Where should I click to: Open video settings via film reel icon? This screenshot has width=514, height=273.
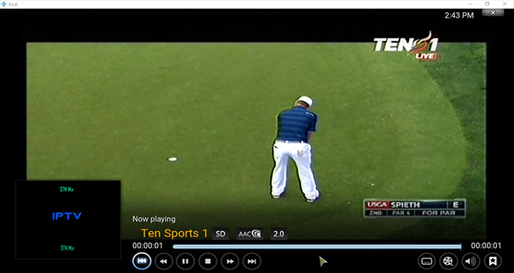click(449, 261)
